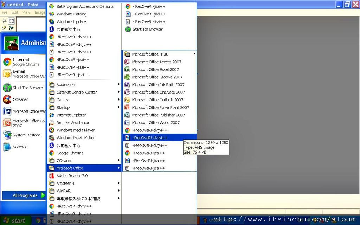Select the Free-Form Select tool in Paint
Viewport: 360px width, 225px height.
(x=4, y=21)
